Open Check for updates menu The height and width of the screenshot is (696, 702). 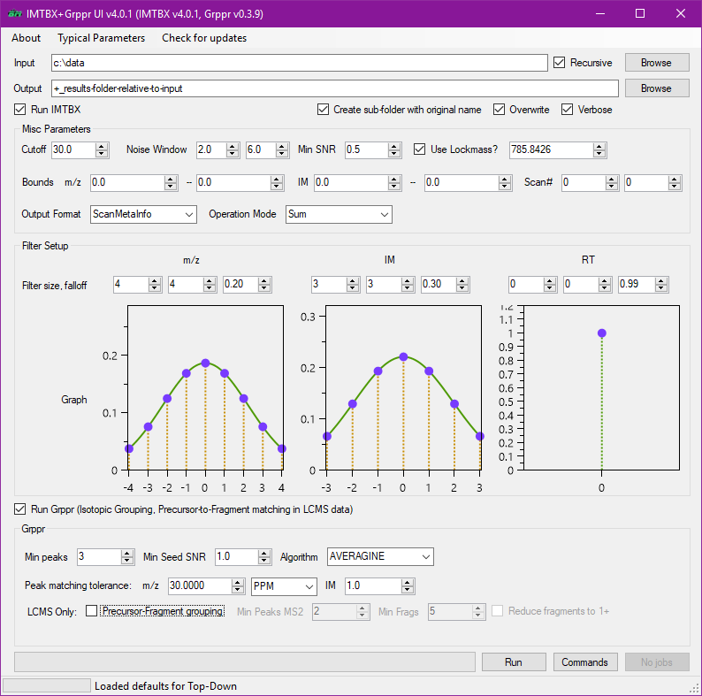(x=204, y=38)
